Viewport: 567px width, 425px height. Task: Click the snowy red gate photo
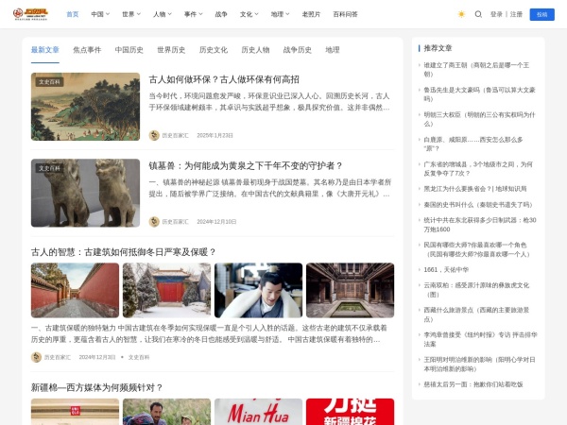166,290
